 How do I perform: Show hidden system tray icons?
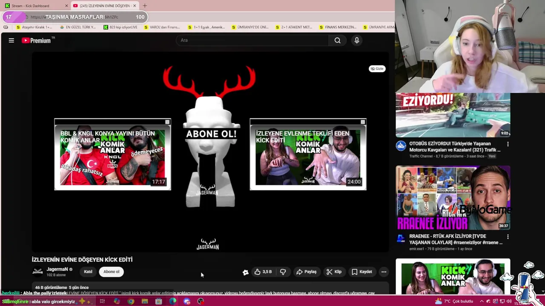(x=482, y=301)
